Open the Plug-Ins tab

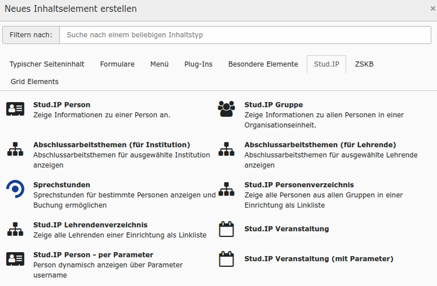coord(199,64)
